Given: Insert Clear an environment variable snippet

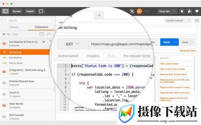Looking at the screenshot, I should pos(172,69).
